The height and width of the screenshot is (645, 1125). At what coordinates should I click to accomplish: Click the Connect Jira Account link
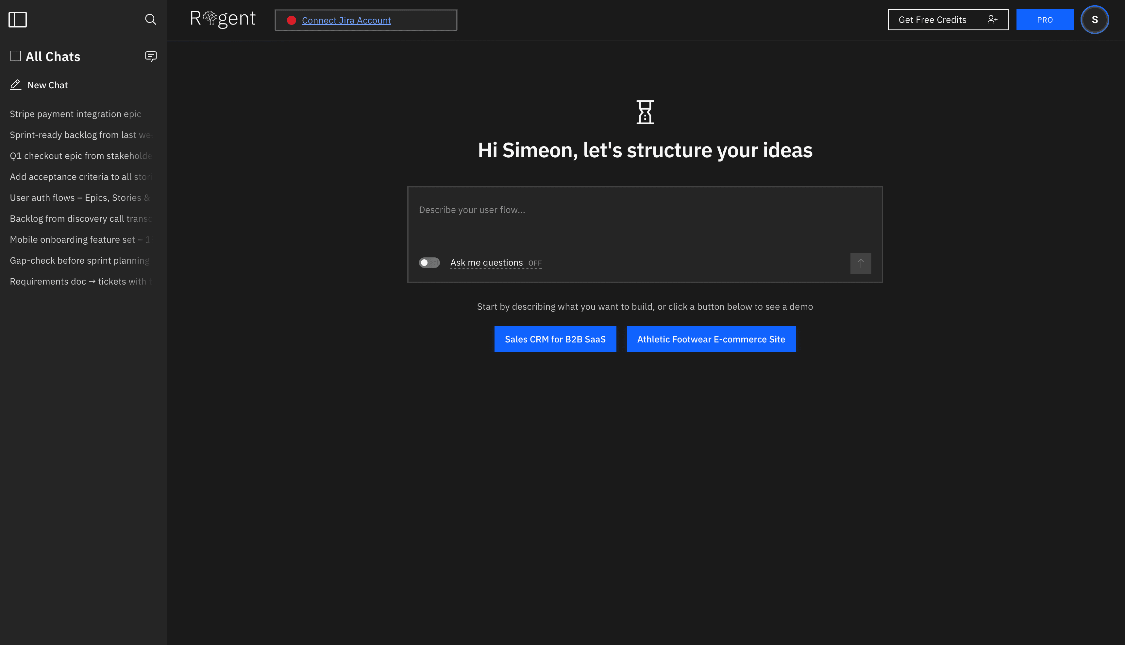tap(346, 20)
